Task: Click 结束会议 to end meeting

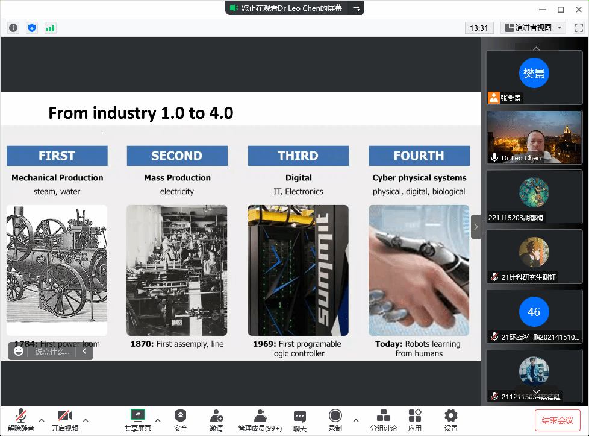Action: [x=557, y=420]
